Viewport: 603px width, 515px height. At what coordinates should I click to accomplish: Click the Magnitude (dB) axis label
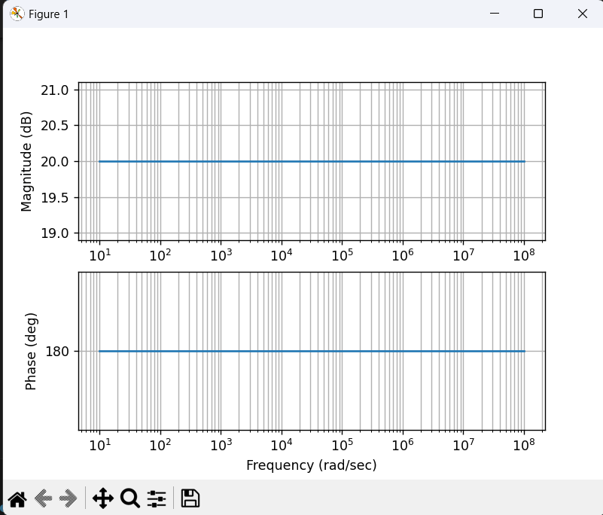tap(28, 160)
